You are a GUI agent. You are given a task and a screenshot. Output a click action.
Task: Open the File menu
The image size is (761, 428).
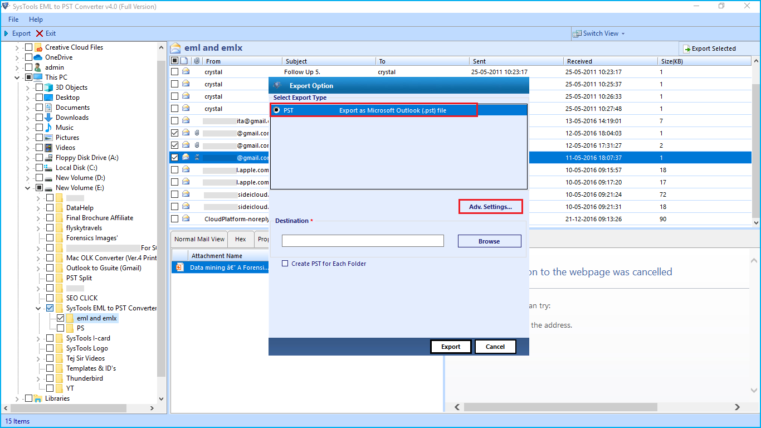pos(13,20)
